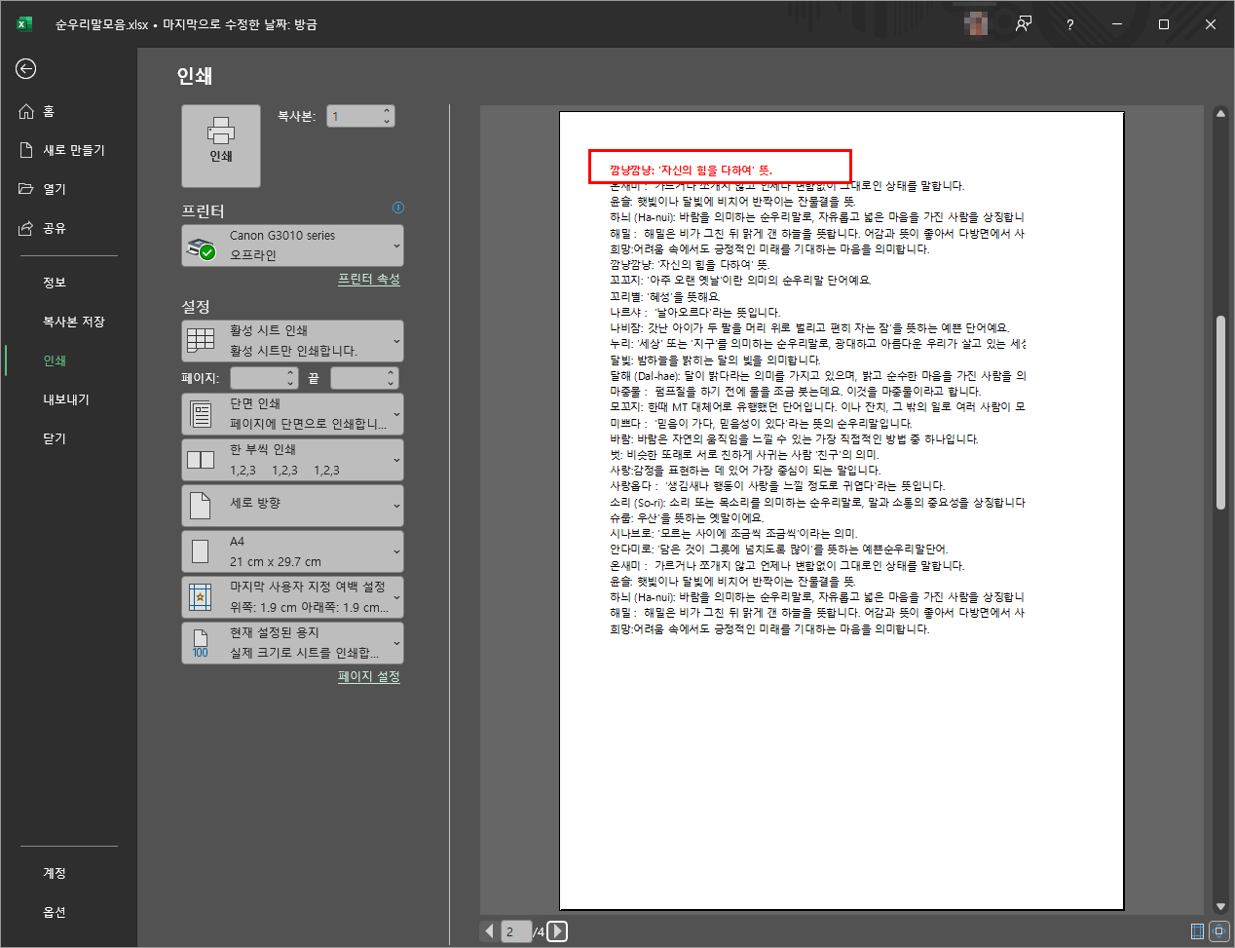The height and width of the screenshot is (948, 1235).
Task: Click the current page number box
Action: 516,931
